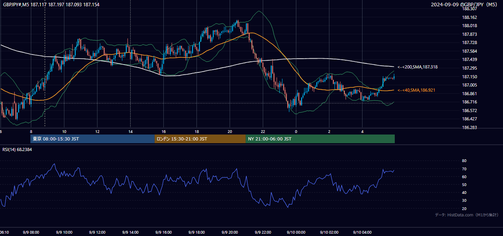Screen dimensions: 503x236
Task: Select the 200 SMA 187.318 line label
Action: pyautogui.click(x=417, y=67)
